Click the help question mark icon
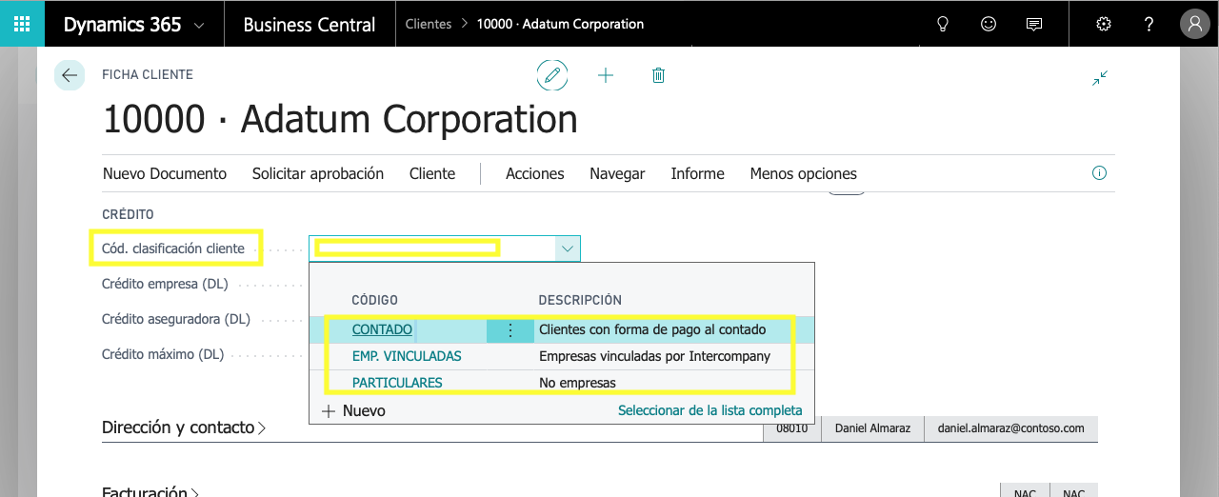Image resolution: width=1219 pixels, height=497 pixels. (1149, 25)
